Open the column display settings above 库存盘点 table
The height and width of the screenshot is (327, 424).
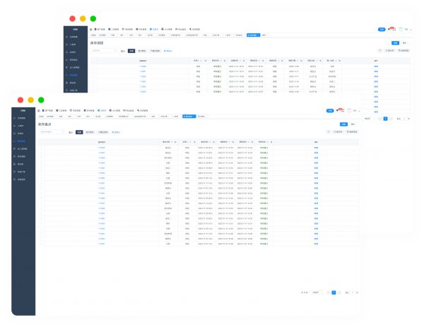(x=336, y=131)
